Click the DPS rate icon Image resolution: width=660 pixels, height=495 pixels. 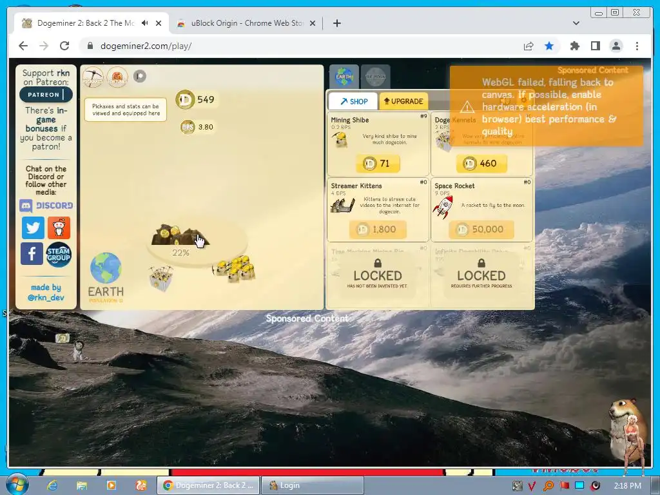tap(188, 127)
